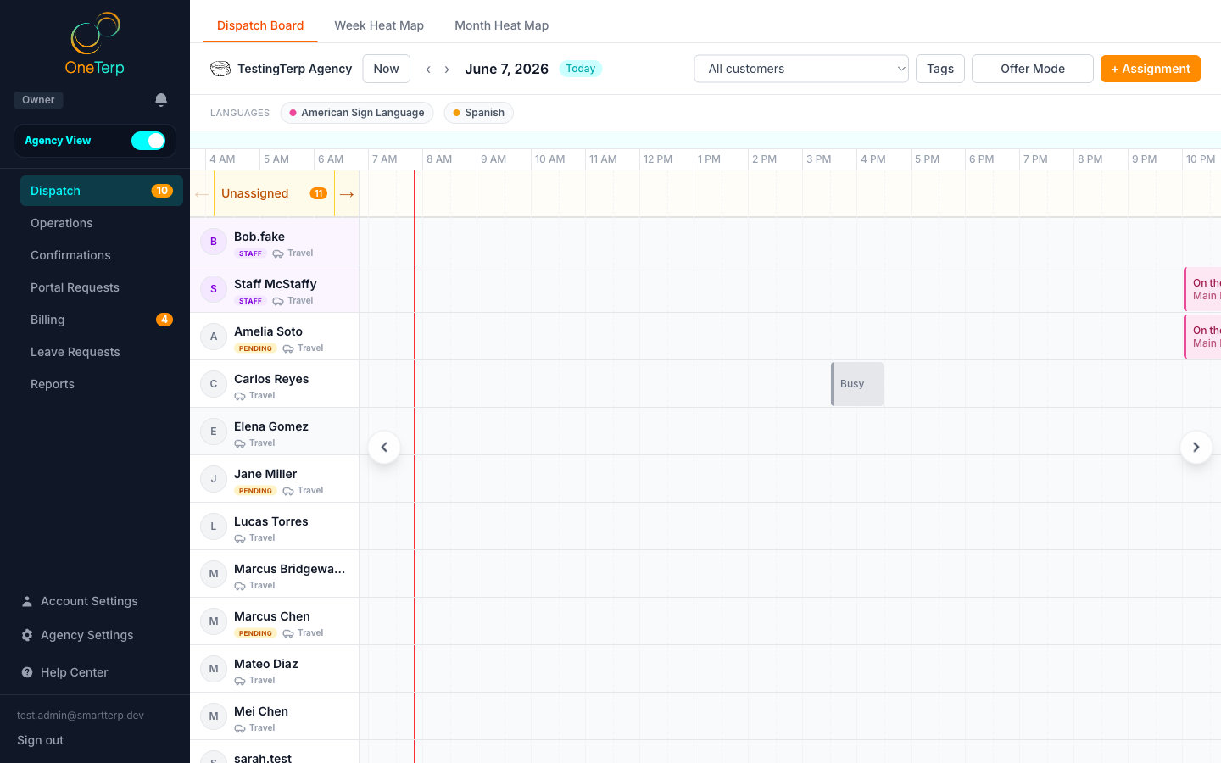Open the Busy block on Carlos Reyes row
1221x763 pixels.
click(857, 384)
